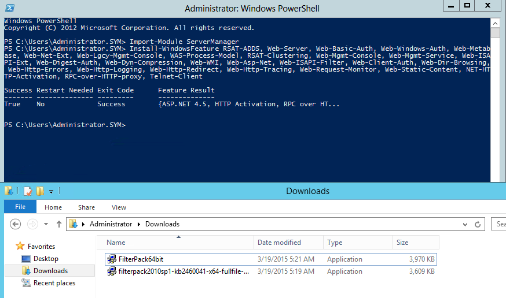
Task: Sort files by Date modified column
Action: pyautogui.click(x=288, y=243)
